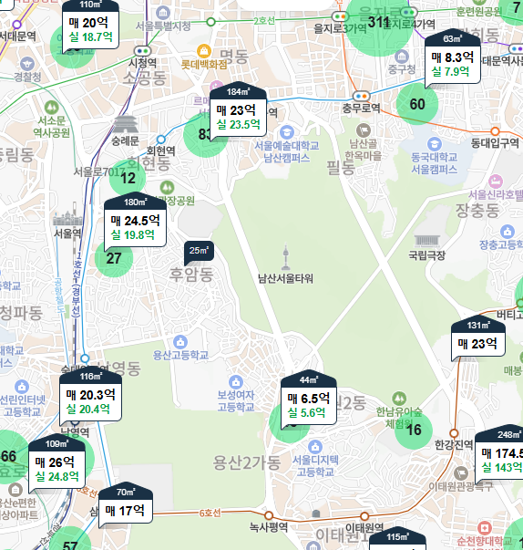Click the 서울신라호텔 hotel bed icon

[496, 182]
